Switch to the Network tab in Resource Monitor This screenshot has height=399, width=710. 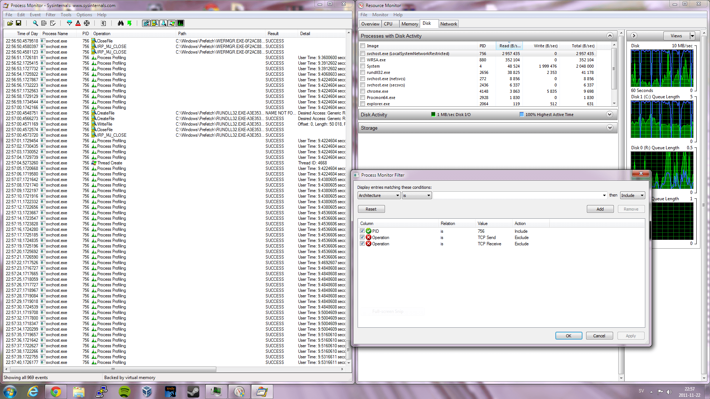(x=449, y=24)
